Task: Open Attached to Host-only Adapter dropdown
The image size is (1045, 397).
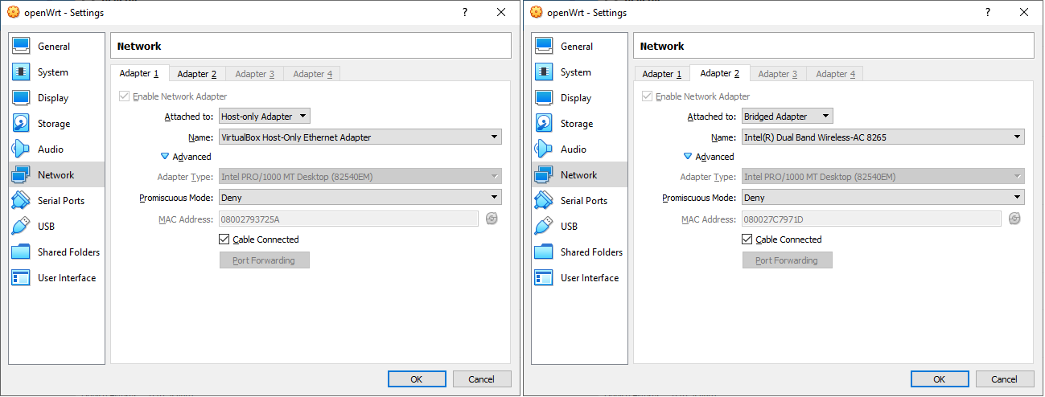Action: pos(264,117)
